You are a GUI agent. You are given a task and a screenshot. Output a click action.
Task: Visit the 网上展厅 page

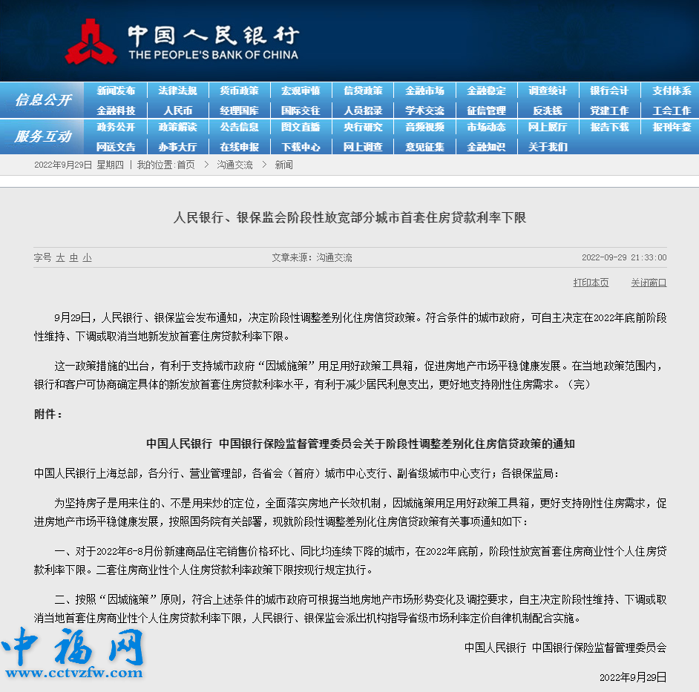coord(548,127)
